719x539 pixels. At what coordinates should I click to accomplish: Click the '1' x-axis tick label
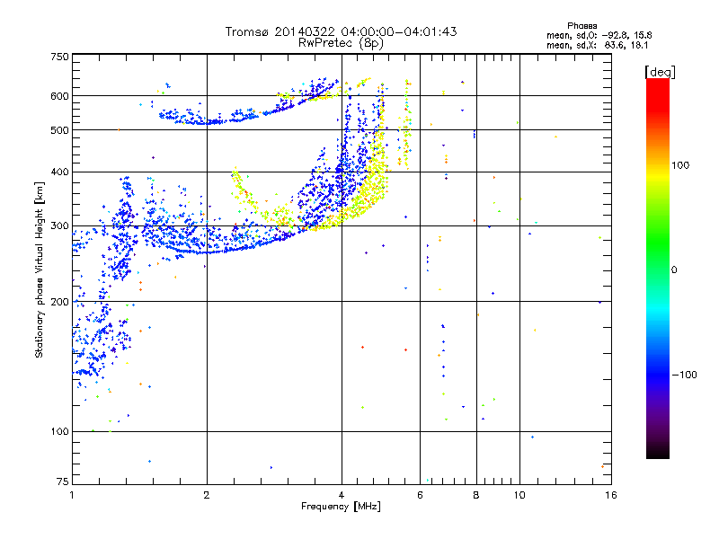click(72, 495)
